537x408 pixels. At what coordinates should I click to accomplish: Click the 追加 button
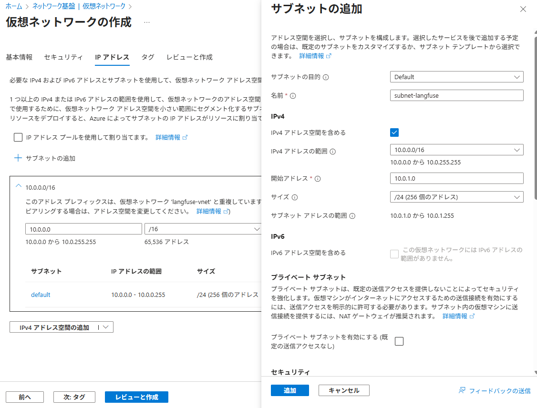289,390
